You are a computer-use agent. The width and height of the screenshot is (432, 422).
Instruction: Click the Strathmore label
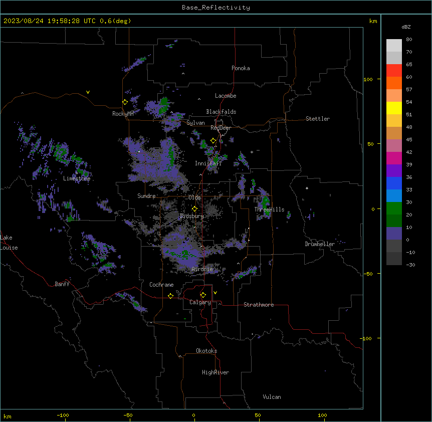point(259,305)
